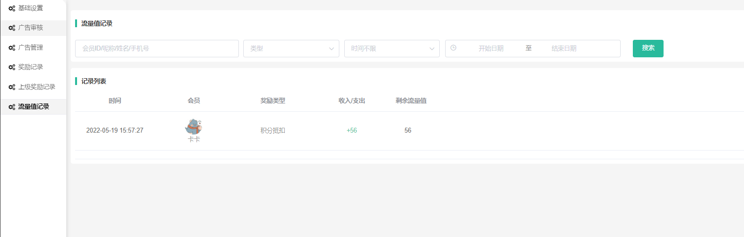Image resolution: width=744 pixels, height=237 pixels.
Task: Click member avatar of 卡卡
Action: tap(194, 126)
